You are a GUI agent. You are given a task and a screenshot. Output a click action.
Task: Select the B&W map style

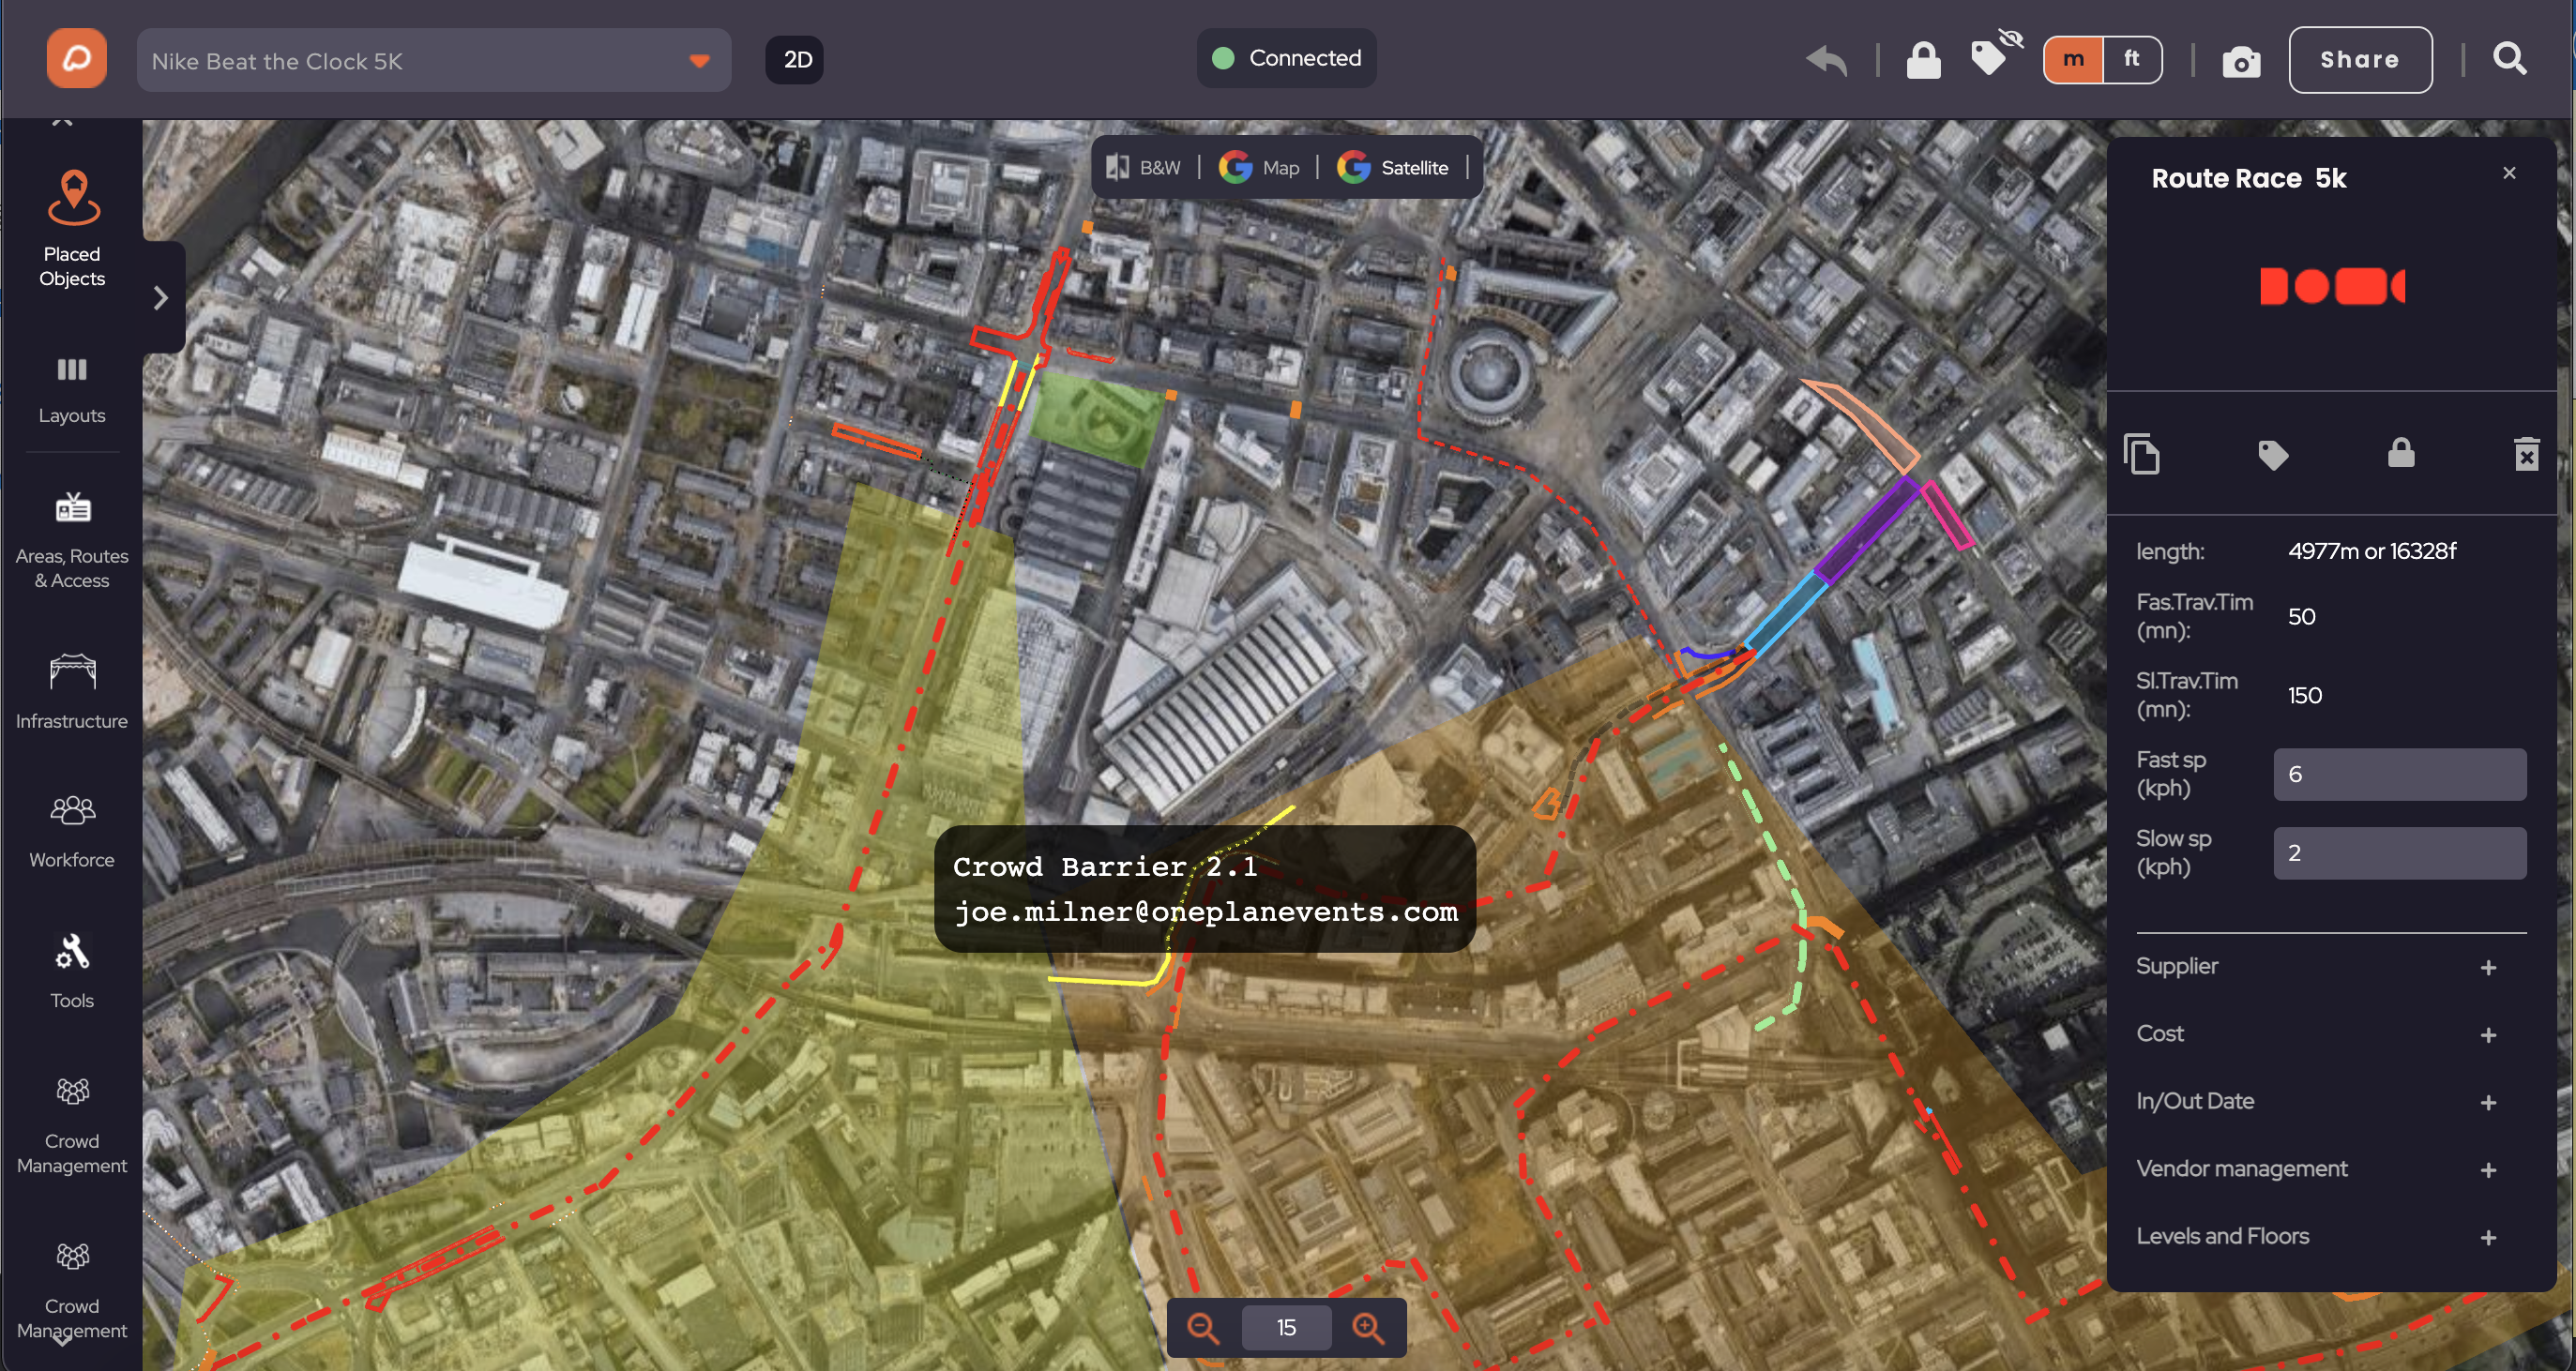tap(1144, 168)
